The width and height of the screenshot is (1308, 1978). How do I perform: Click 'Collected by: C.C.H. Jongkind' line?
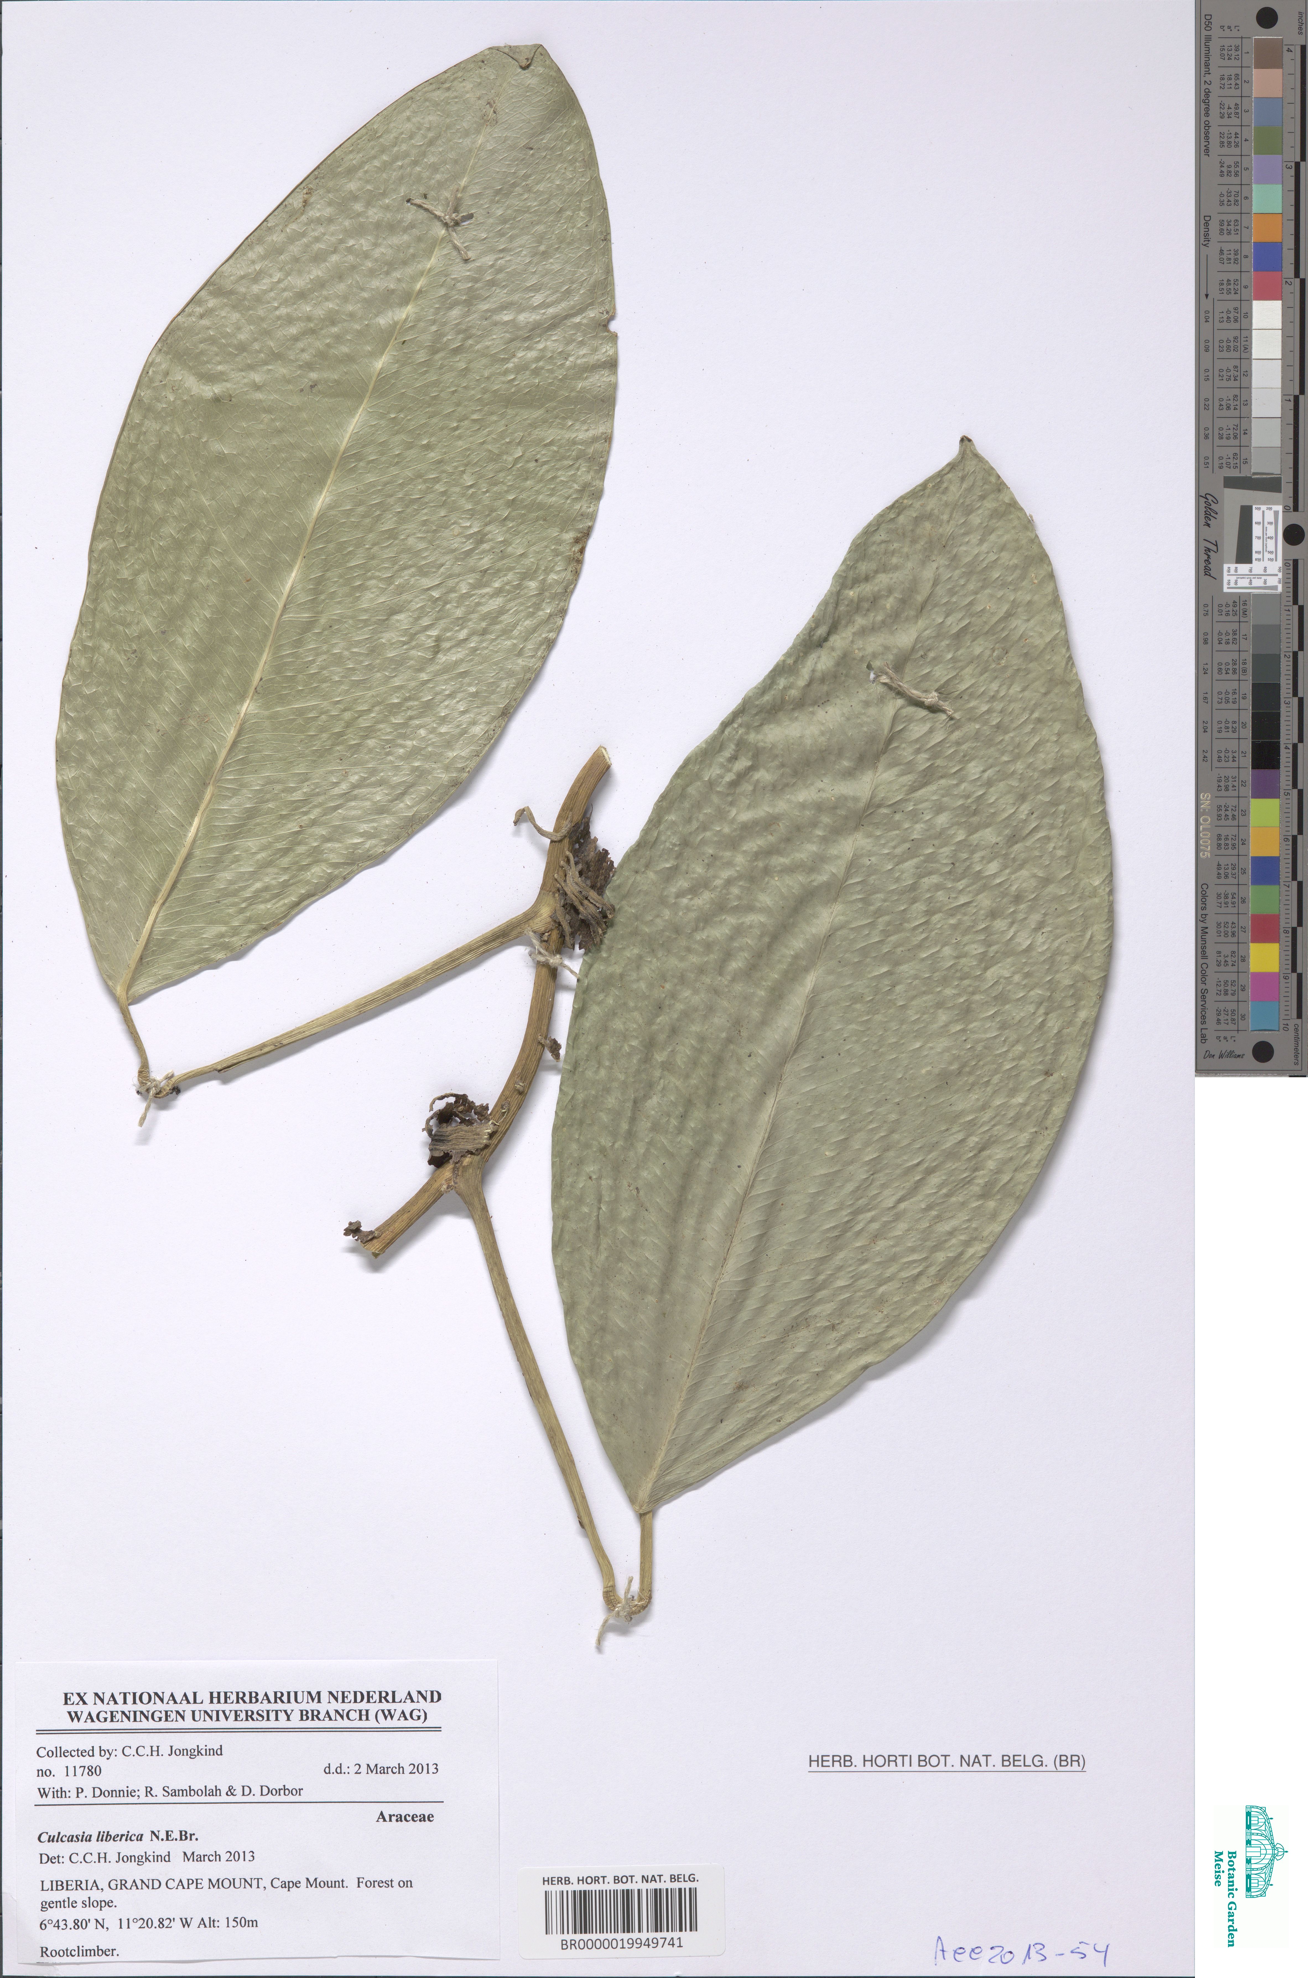129,1751
